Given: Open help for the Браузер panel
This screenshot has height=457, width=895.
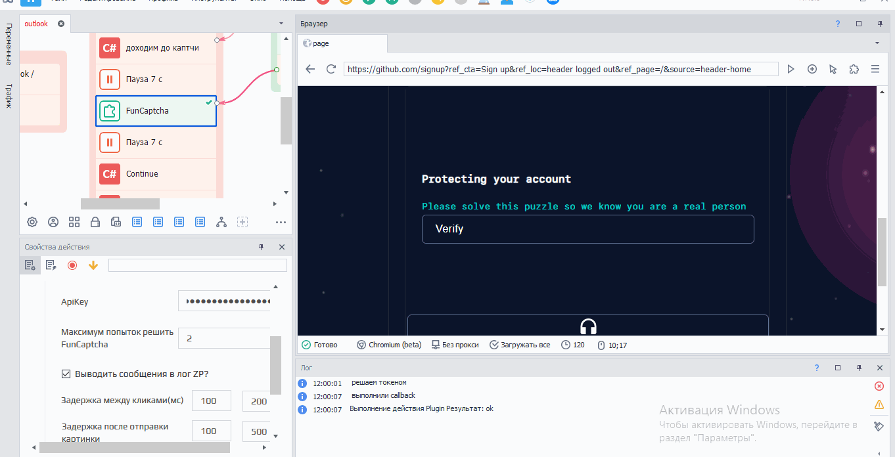Looking at the screenshot, I should pyautogui.click(x=838, y=24).
